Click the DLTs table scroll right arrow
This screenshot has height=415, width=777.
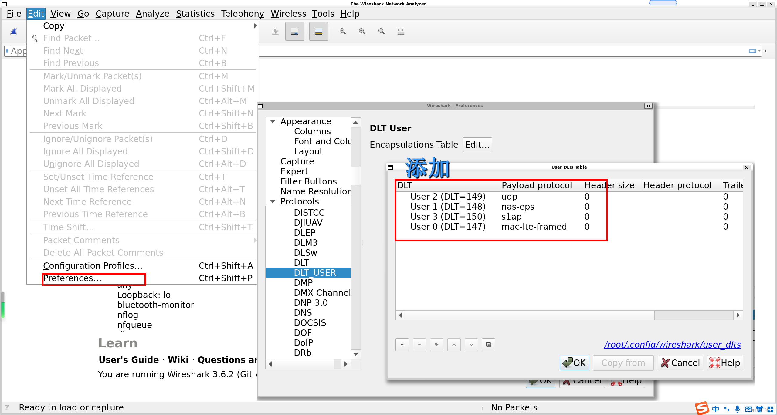click(x=738, y=315)
